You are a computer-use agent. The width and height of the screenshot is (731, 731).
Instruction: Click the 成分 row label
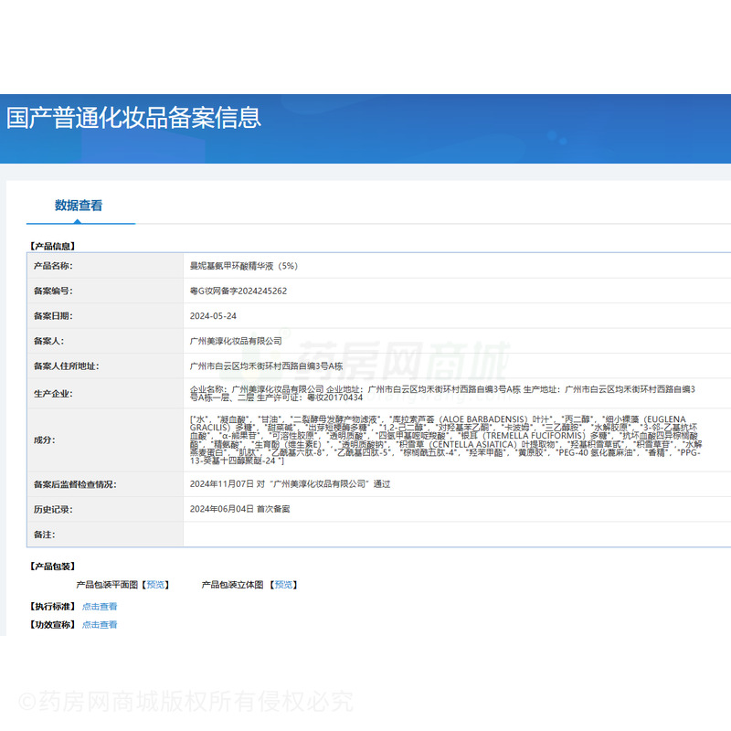[45, 440]
